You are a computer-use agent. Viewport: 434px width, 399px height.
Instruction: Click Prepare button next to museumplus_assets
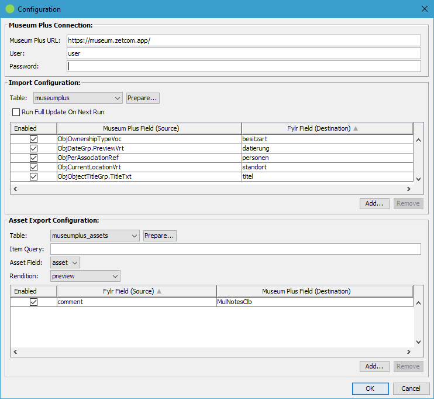tap(160, 236)
